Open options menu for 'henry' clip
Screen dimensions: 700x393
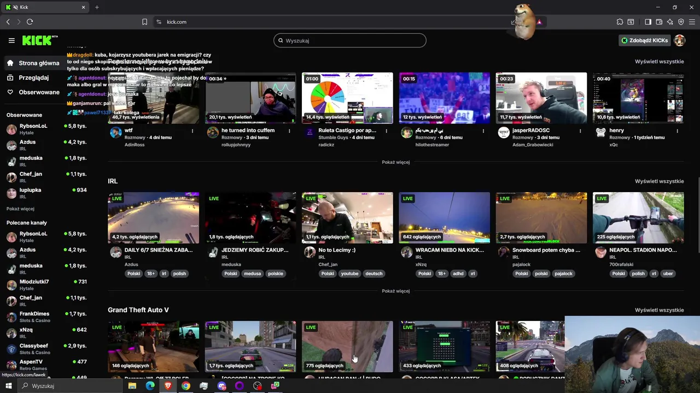(x=677, y=130)
